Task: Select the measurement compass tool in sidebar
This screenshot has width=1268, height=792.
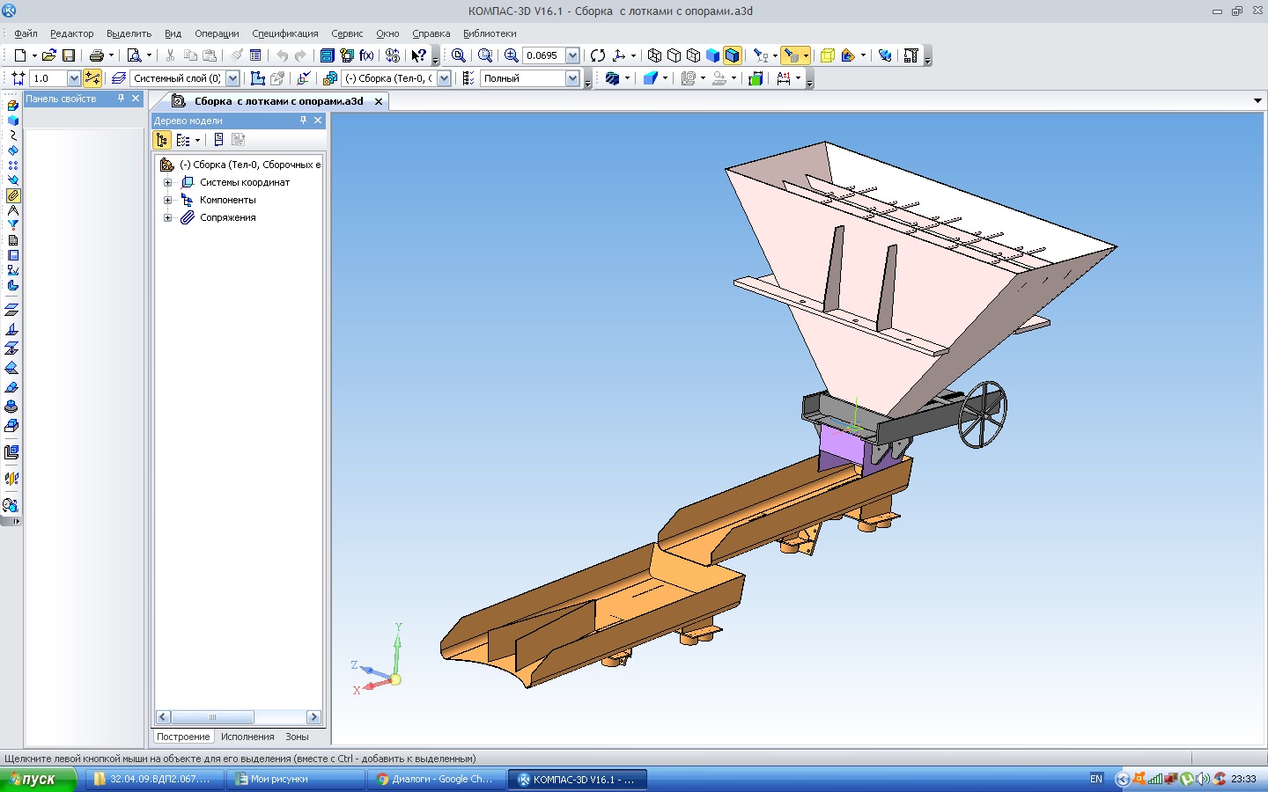Action: (x=12, y=210)
